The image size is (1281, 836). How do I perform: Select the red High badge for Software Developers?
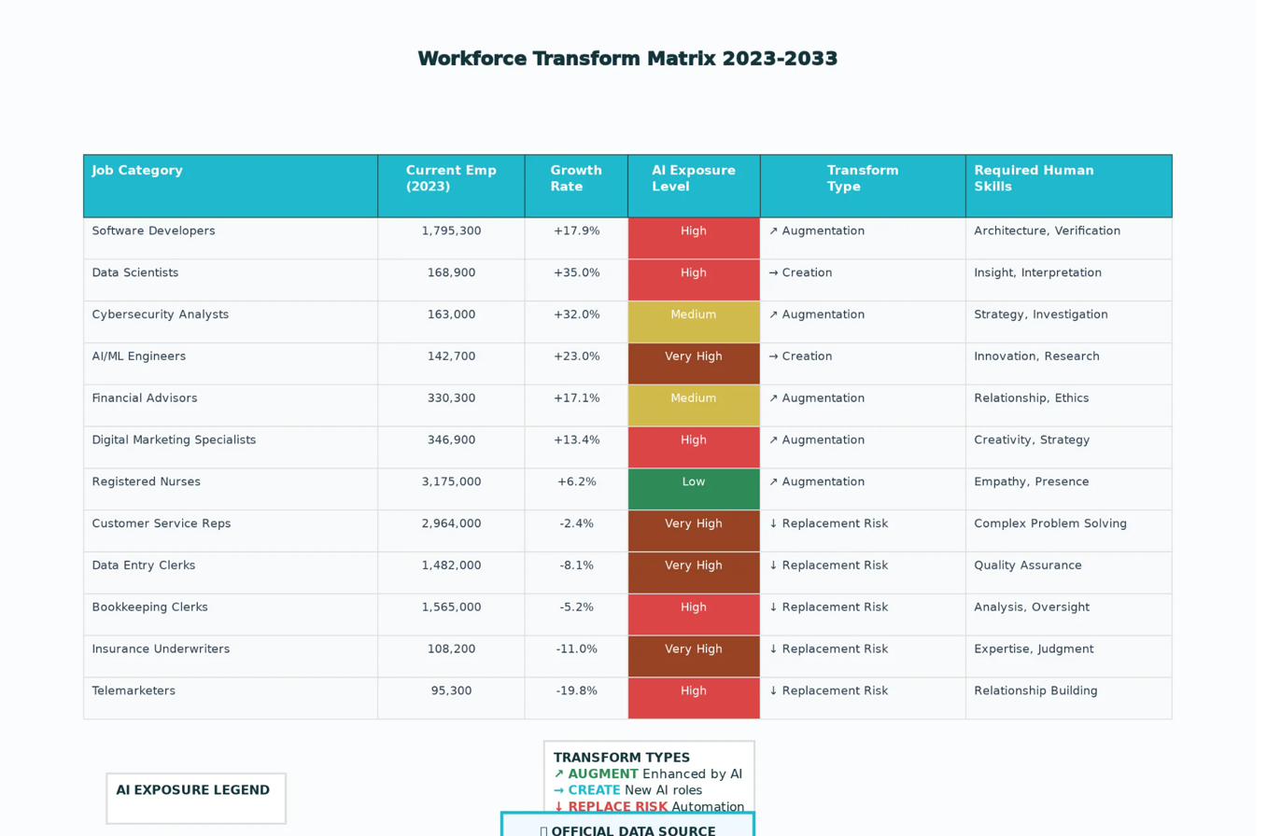point(694,230)
